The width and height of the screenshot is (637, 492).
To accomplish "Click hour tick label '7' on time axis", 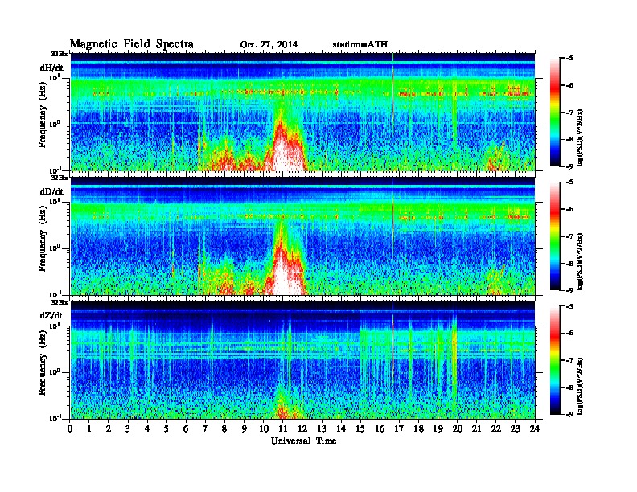I will pyautogui.click(x=206, y=429).
